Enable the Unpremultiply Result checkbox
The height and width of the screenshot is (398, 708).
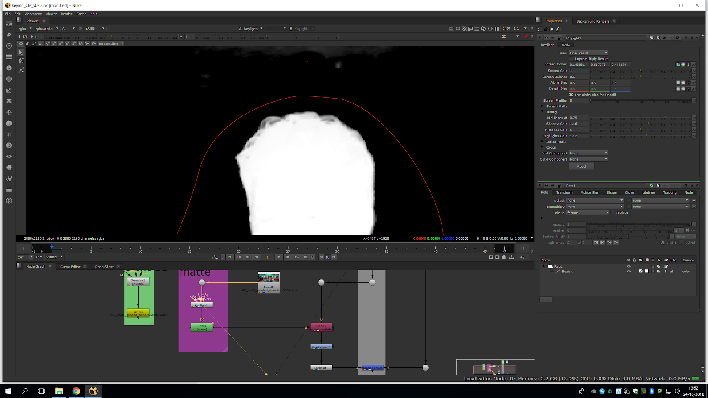click(x=571, y=59)
